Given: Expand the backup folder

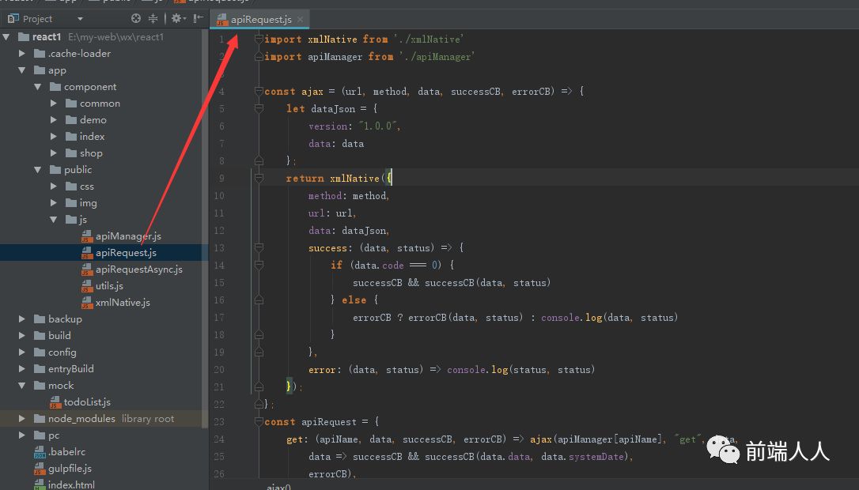Looking at the screenshot, I should [x=21, y=318].
